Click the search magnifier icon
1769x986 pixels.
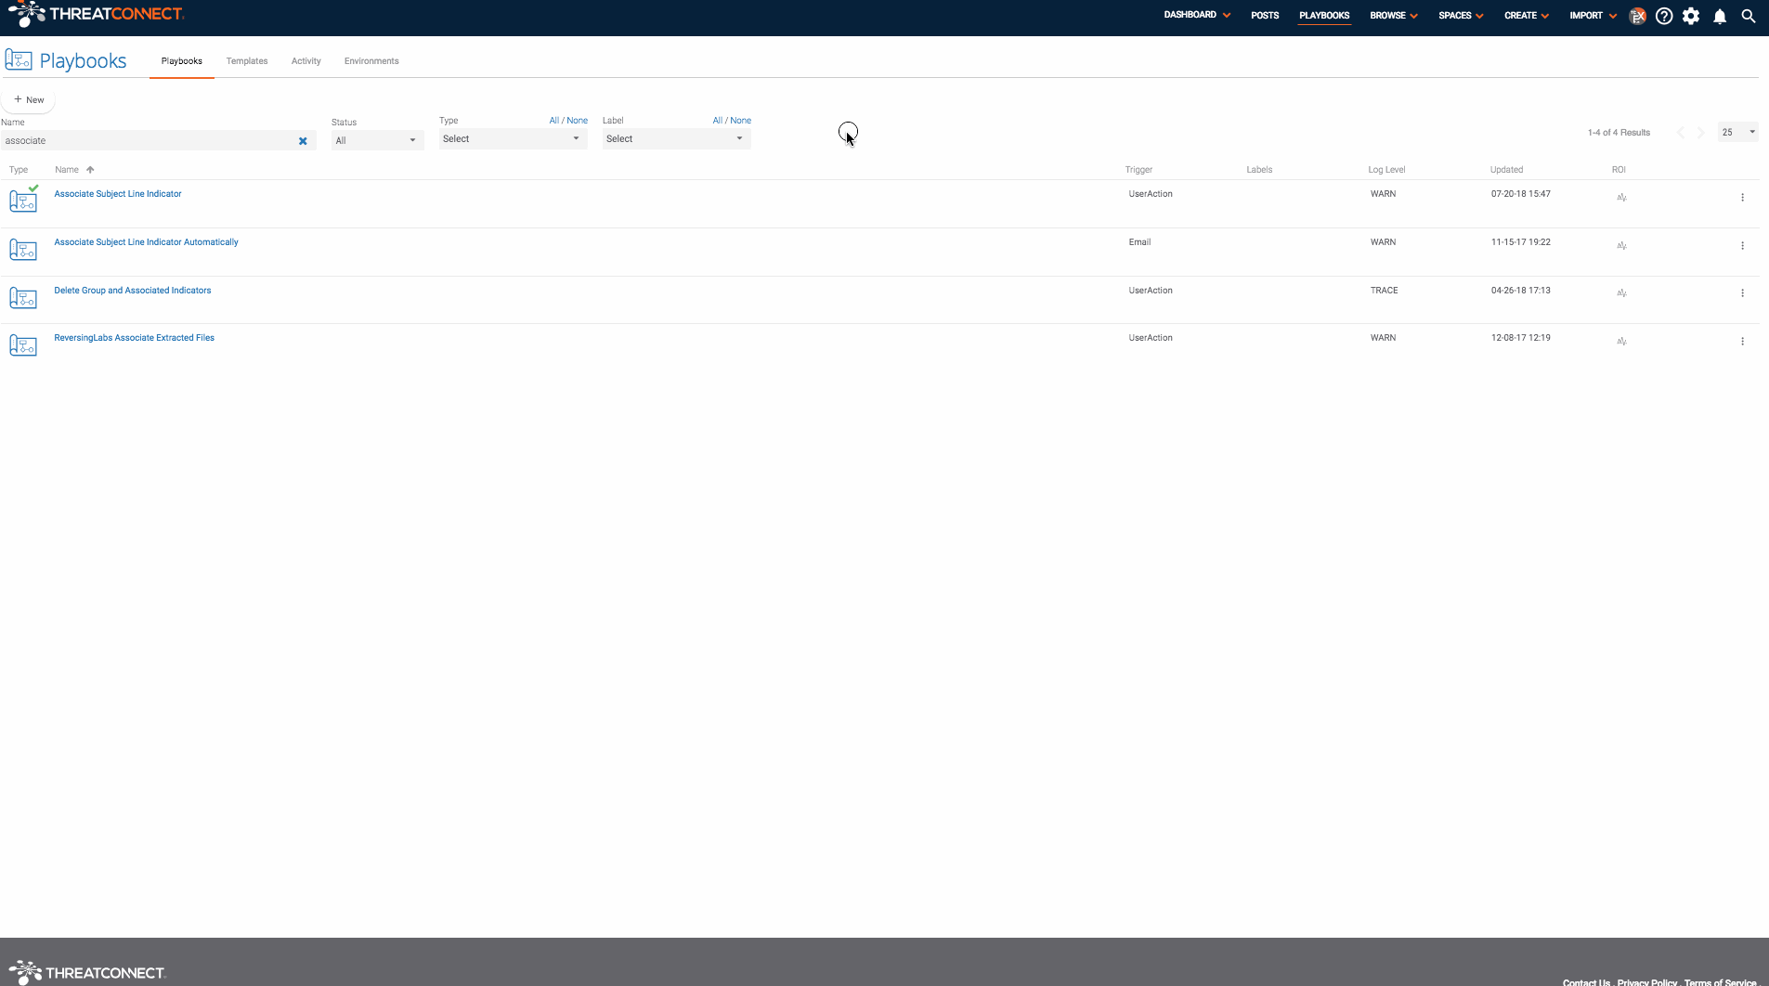1749,16
